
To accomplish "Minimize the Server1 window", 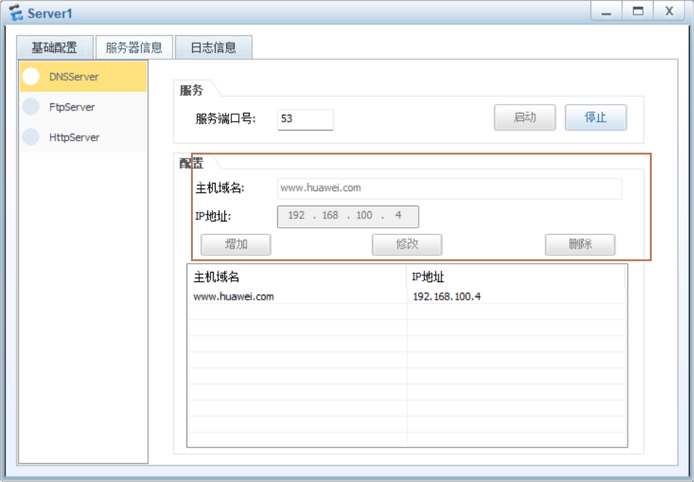I will pos(606,11).
